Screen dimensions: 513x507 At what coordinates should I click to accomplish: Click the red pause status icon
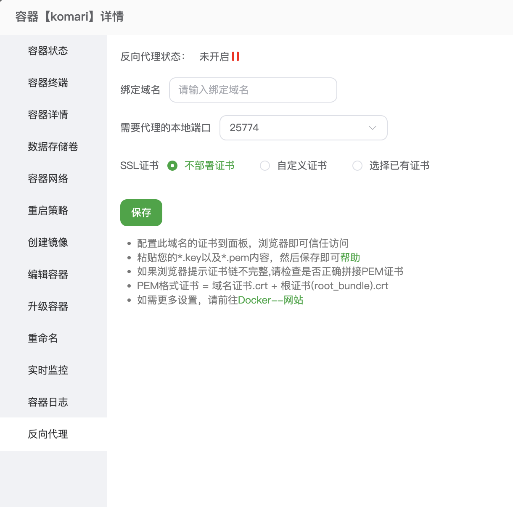point(235,56)
